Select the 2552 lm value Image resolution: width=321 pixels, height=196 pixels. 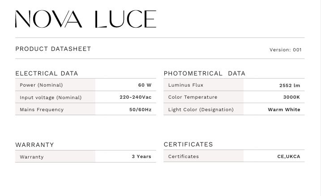(289, 85)
